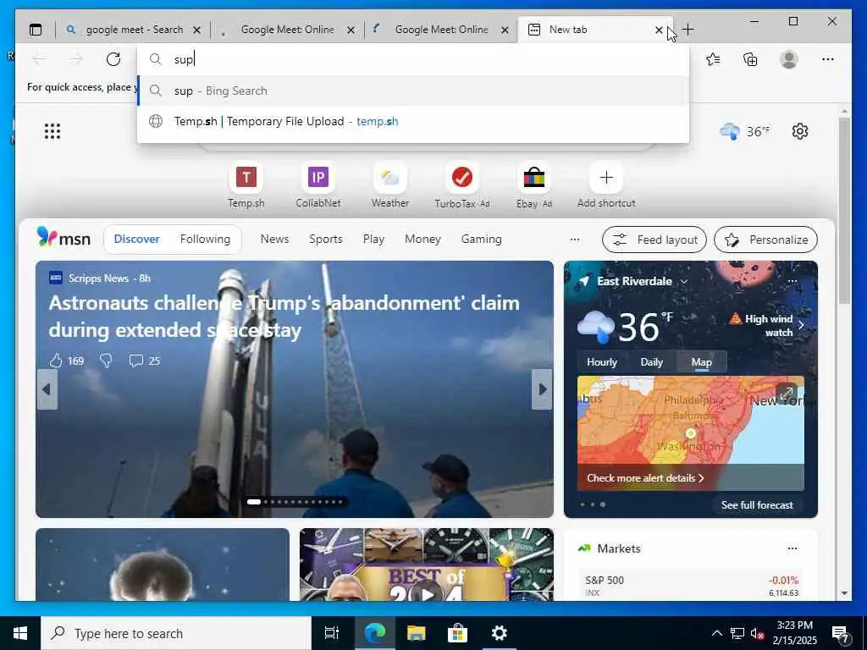Open the apps grid launcher icon
Image resolution: width=867 pixels, height=650 pixels.
(x=52, y=131)
